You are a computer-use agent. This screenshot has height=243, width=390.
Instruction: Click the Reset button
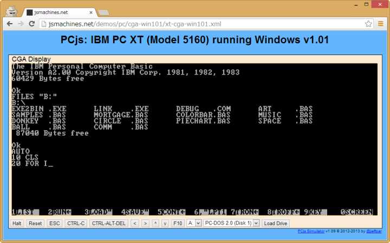click(x=35, y=223)
